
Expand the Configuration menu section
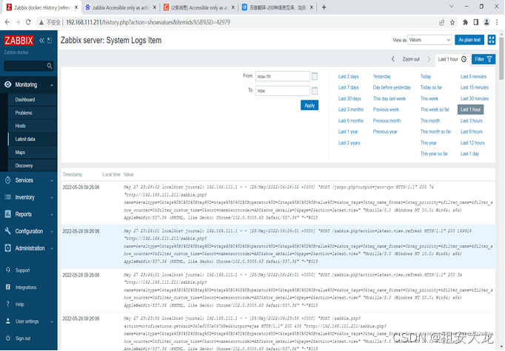[29, 231]
